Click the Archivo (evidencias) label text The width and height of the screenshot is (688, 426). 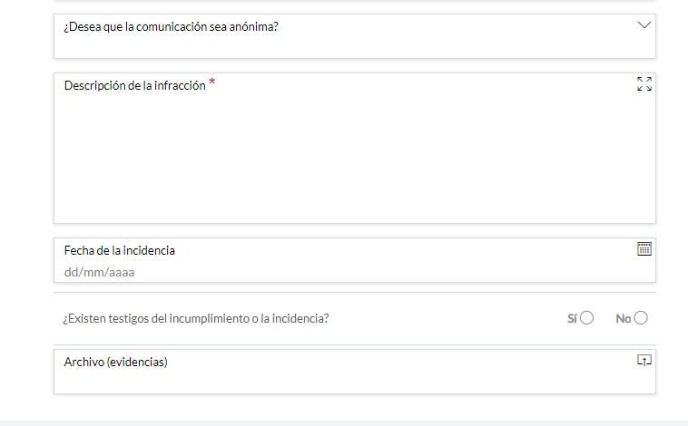pyautogui.click(x=116, y=362)
